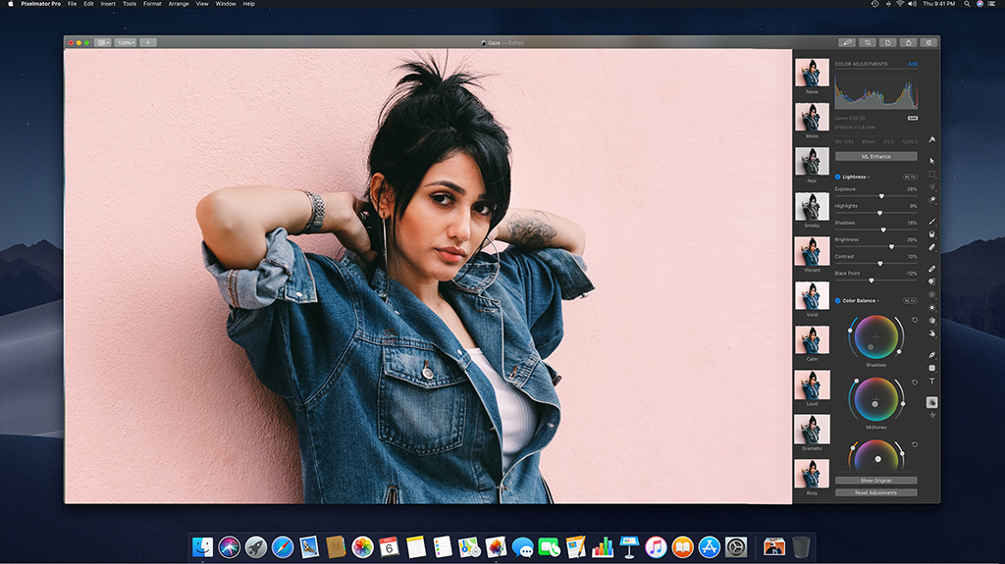Click the Wi-Fi status icon
The height and width of the screenshot is (564, 1005).
[x=900, y=4]
